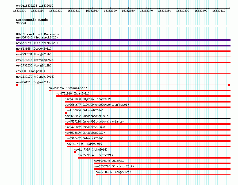Click the left red end block of nsv956131
The height and width of the screenshot is (185, 238).
pyautogui.click(x=17, y=85)
